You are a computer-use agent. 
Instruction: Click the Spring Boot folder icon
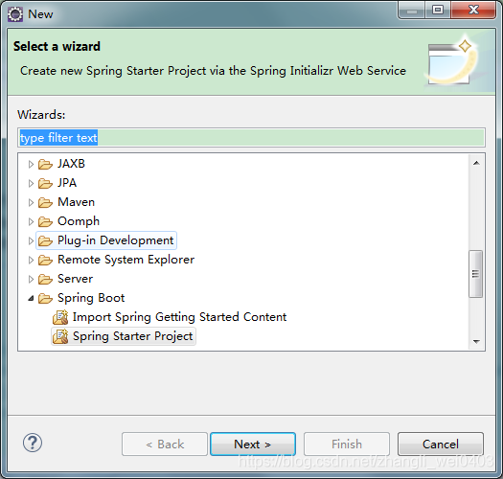click(x=45, y=298)
